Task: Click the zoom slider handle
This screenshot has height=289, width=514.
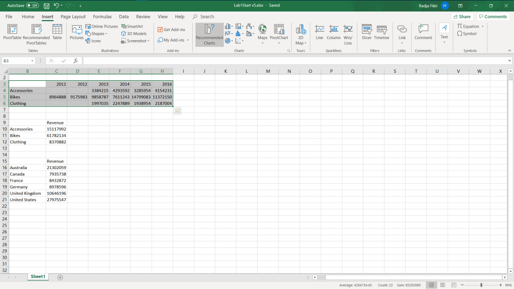Action: 481,285
